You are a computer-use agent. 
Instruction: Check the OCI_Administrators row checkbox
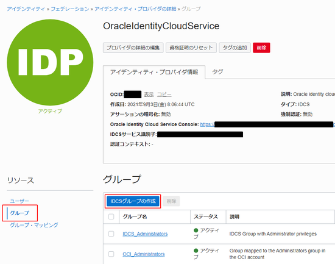pyautogui.click(x=111, y=254)
